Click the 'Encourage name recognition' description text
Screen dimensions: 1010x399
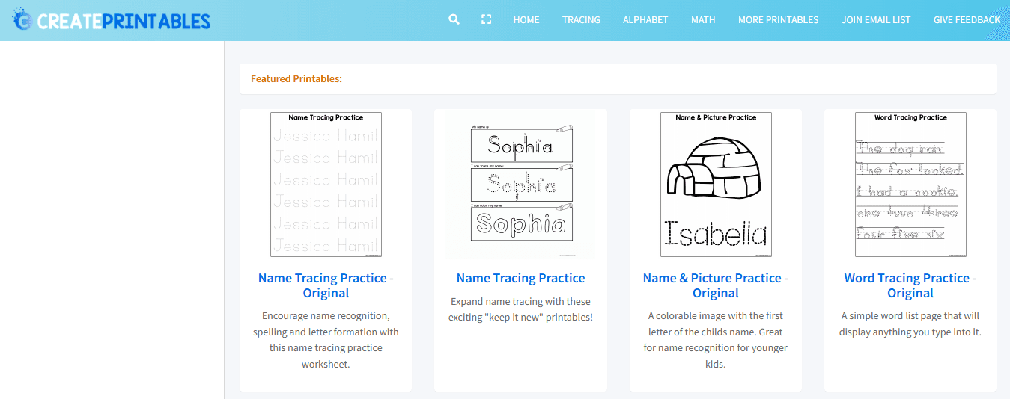pyautogui.click(x=326, y=340)
